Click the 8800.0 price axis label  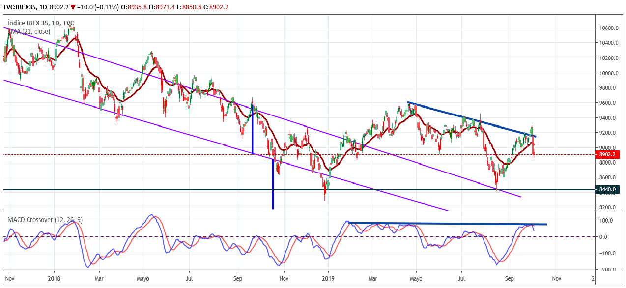(608, 163)
